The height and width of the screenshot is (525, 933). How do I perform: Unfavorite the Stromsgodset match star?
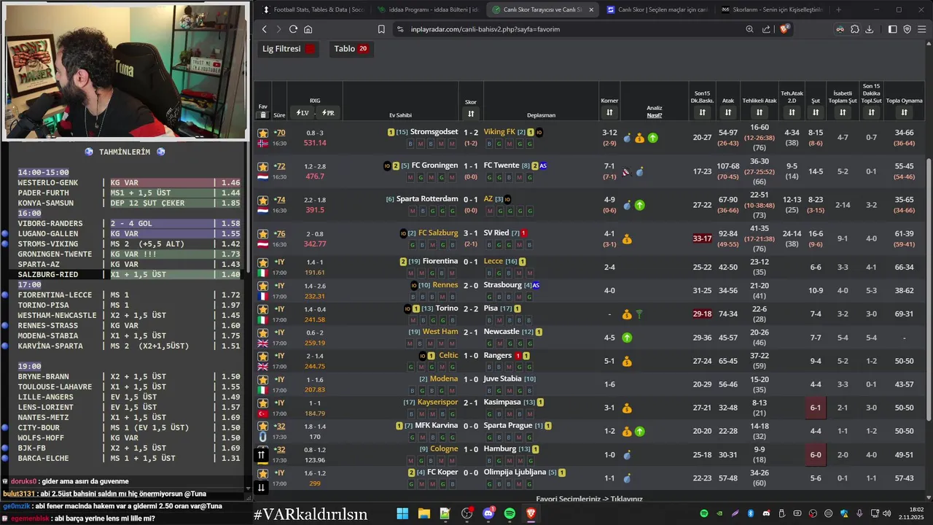click(x=263, y=133)
